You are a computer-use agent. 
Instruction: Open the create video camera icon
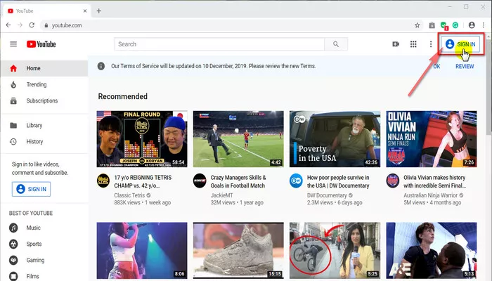pyautogui.click(x=396, y=44)
